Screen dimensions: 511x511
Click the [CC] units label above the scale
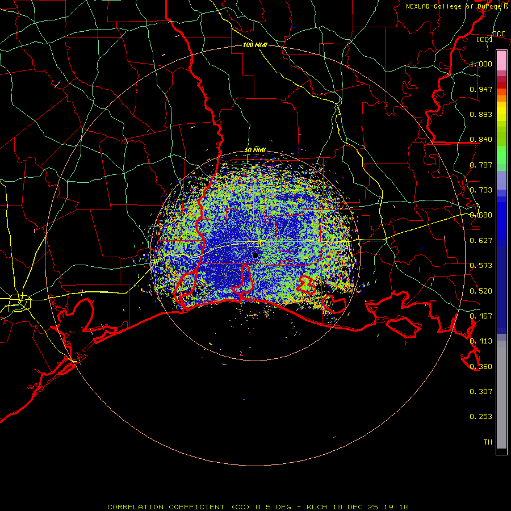click(485, 39)
